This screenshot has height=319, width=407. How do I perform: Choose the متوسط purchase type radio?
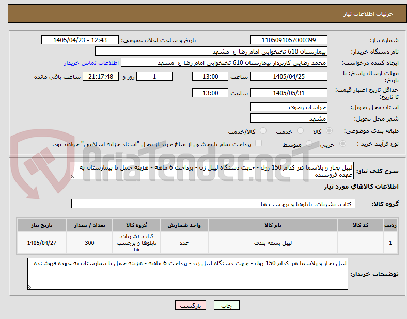coord(309,143)
